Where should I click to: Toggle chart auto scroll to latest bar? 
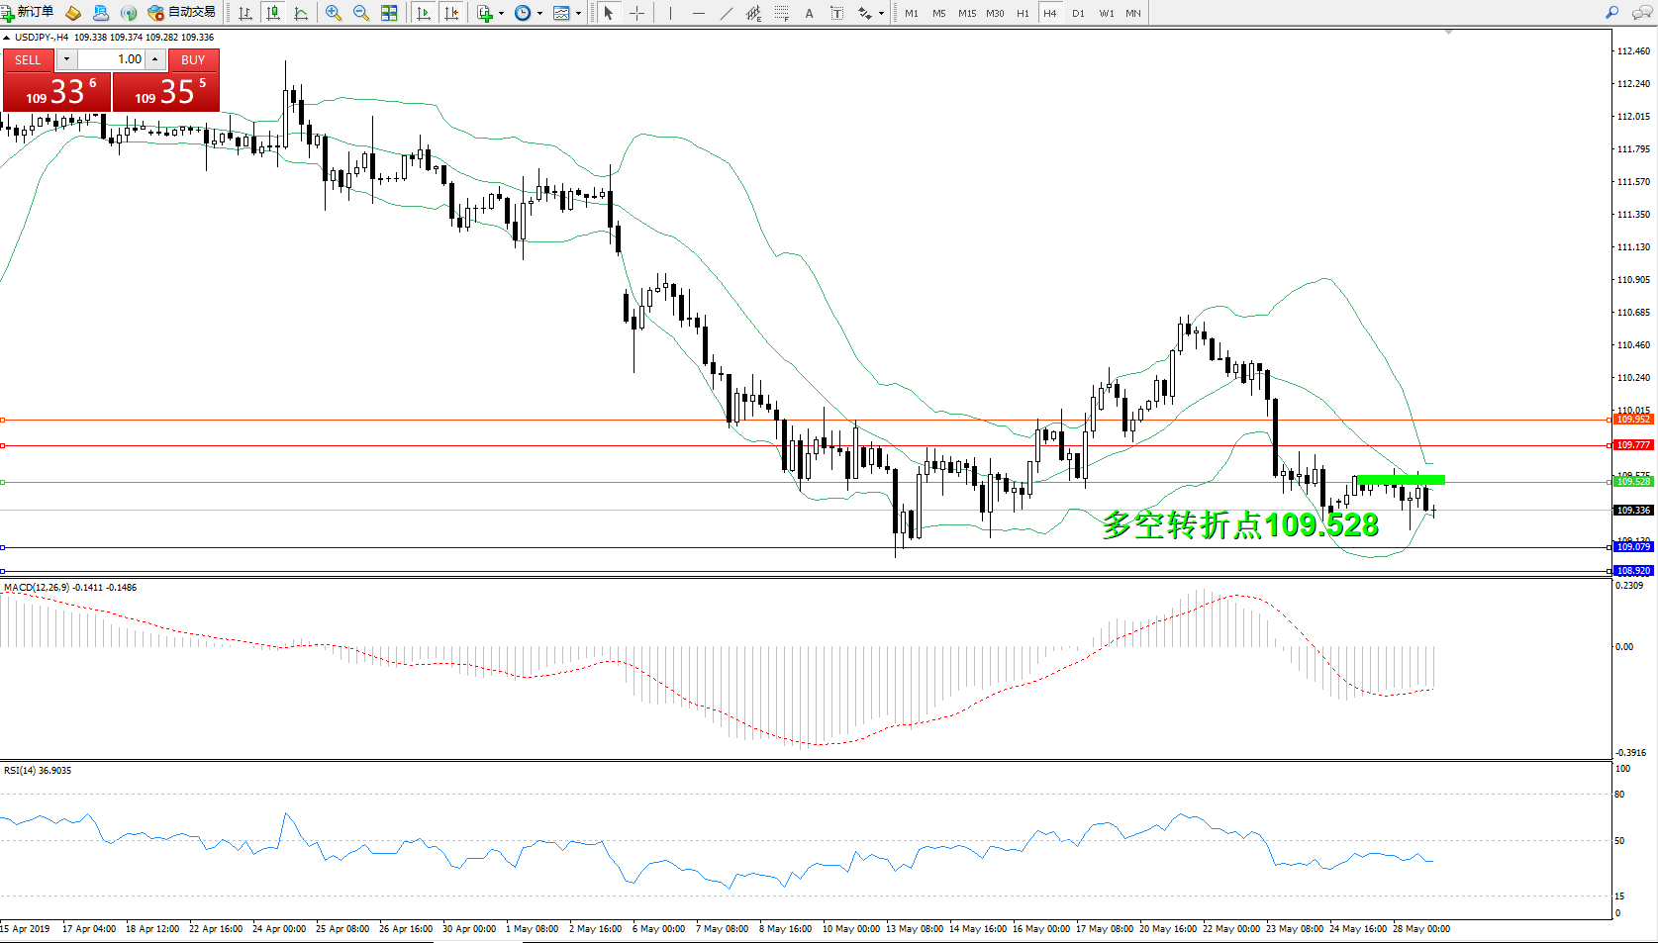pos(424,13)
